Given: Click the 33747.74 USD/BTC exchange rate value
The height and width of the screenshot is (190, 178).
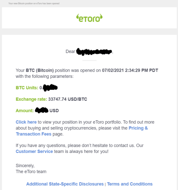Looking at the screenshot, I should click(68, 99).
